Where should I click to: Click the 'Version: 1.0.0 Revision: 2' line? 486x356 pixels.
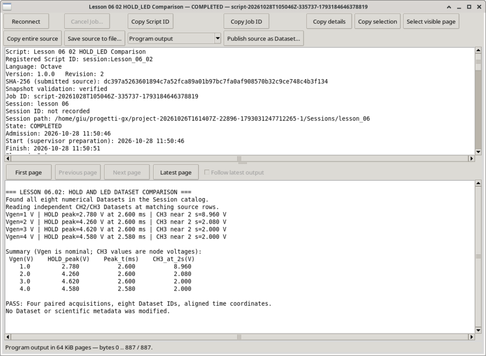click(x=55, y=74)
